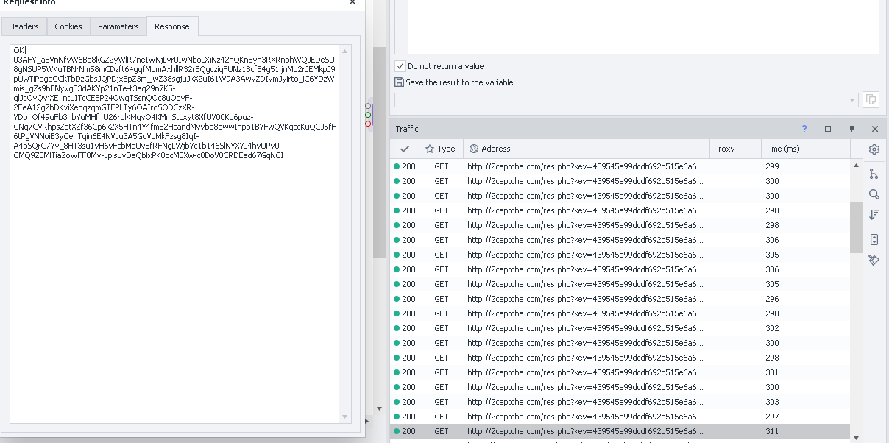The width and height of the screenshot is (889, 443).
Task: Close the Traffic panel
Action: point(875,129)
